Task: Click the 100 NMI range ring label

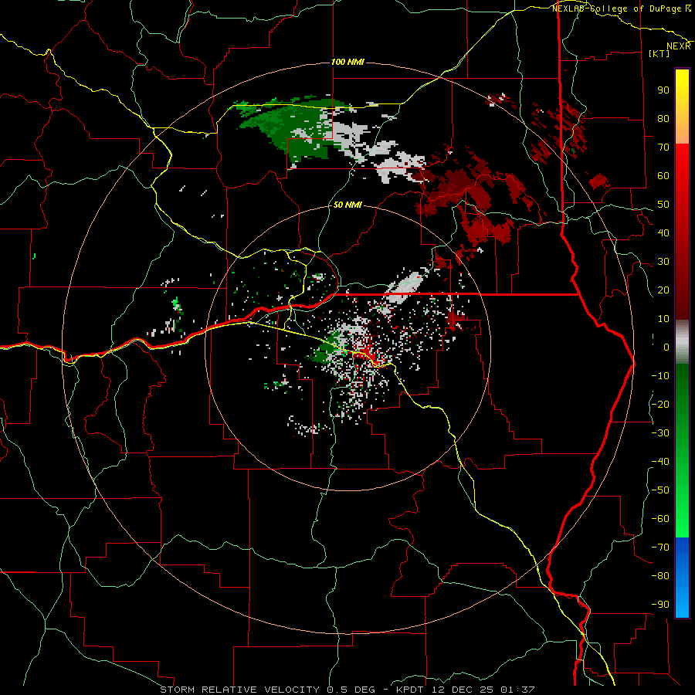Action: pyautogui.click(x=348, y=62)
